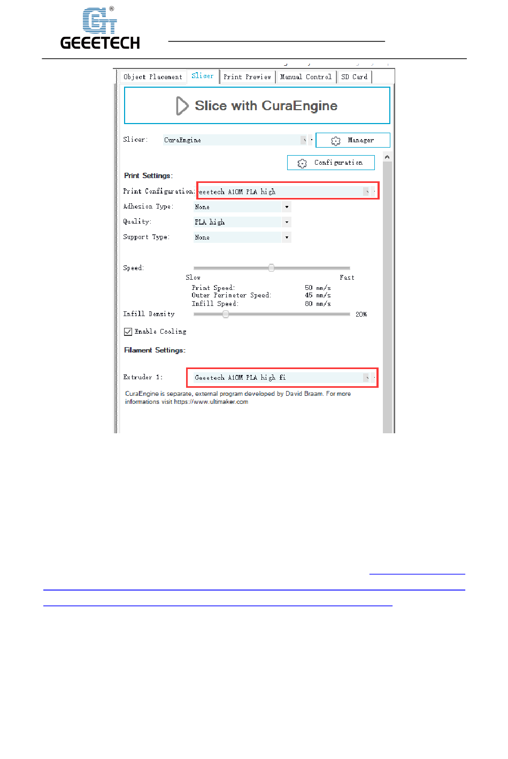Adjust the Infill Density slider handle
This screenshot has width=508, height=759.
226,315
